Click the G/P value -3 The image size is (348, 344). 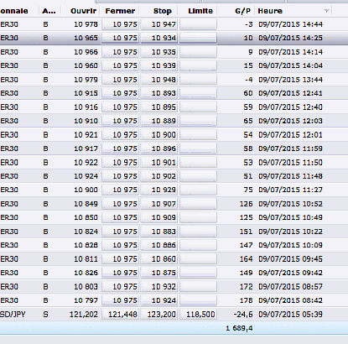pyautogui.click(x=249, y=24)
